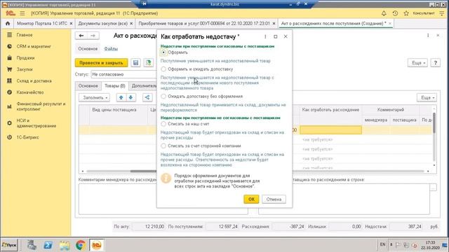Click Отмена in the dialog
The height and width of the screenshot is (252, 449).
[274, 199]
